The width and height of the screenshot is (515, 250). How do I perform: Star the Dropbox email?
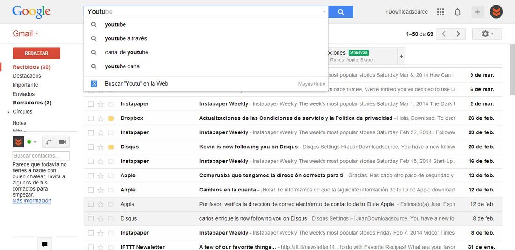101,118
